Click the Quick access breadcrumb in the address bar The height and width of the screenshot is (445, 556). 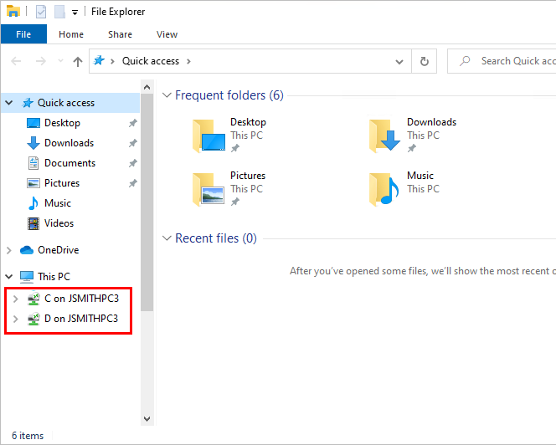[151, 61]
